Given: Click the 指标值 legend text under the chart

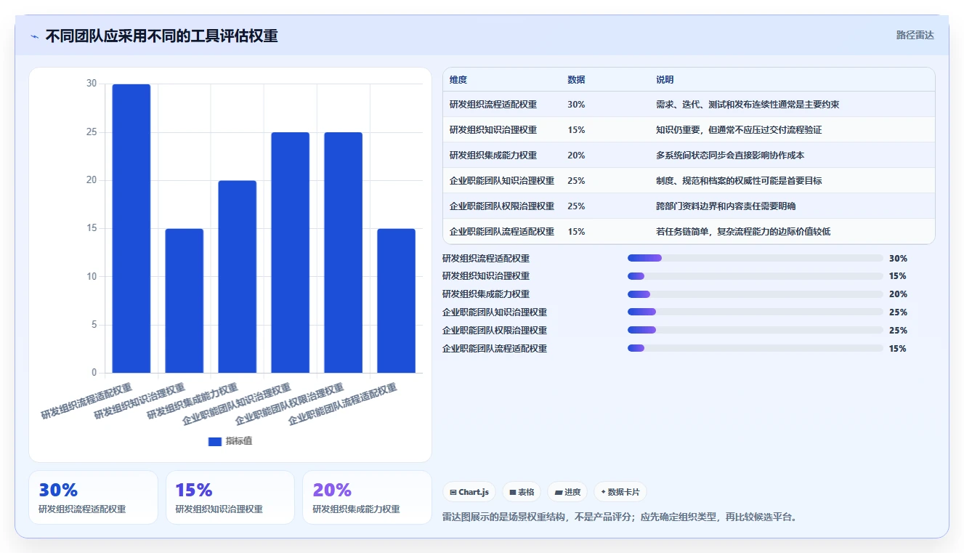Looking at the screenshot, I should tap(239, 441).
